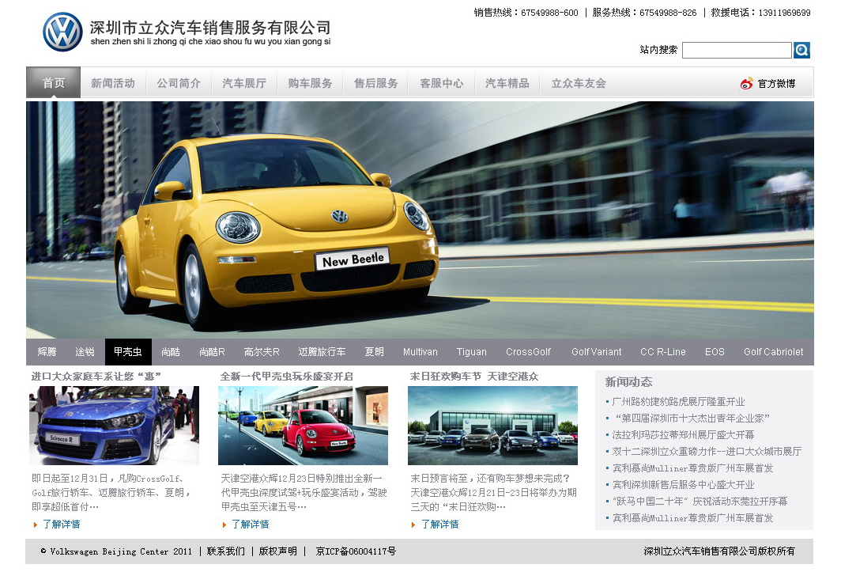Click the dealership showroom cars thumbnail

click(x=492, y=426)
